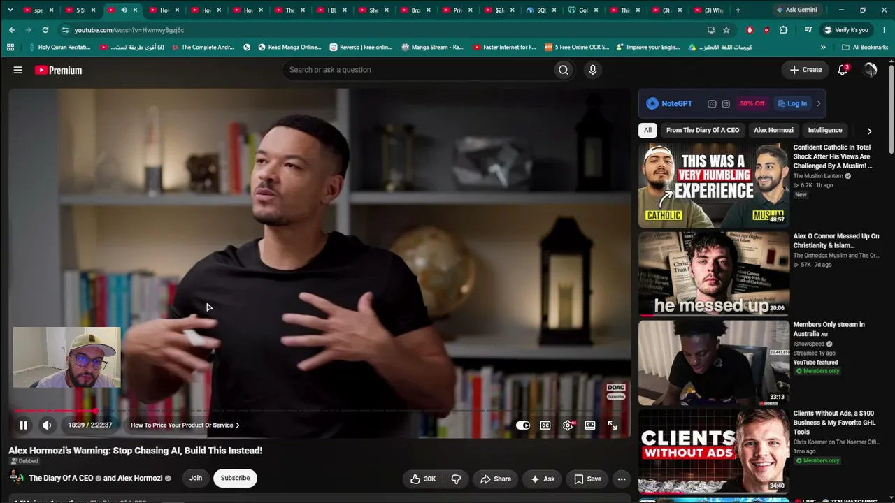Go to YouTube Premium home logo
The height and width of the screenshot is (503, 895).
(59, 70)
